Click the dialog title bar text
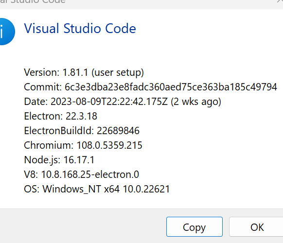Screen dimensions: 283x243 pyautogui.click(x=33, y=1)
